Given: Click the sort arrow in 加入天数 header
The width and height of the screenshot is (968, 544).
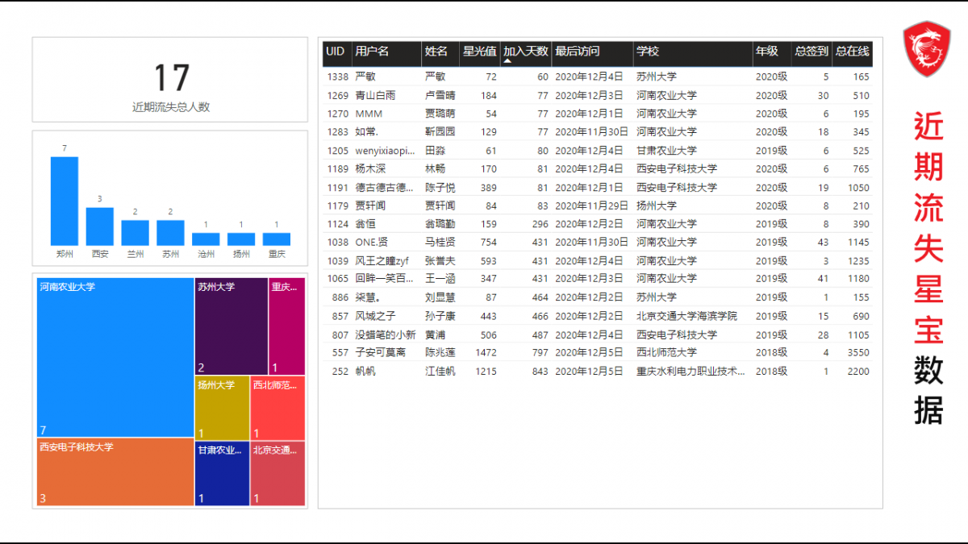Looking at the screenshot, I should pos(507,61).
